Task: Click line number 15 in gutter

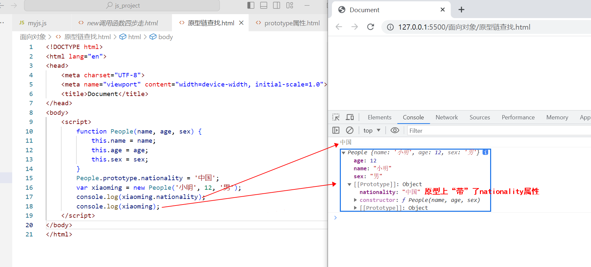Action: point(29,178)
